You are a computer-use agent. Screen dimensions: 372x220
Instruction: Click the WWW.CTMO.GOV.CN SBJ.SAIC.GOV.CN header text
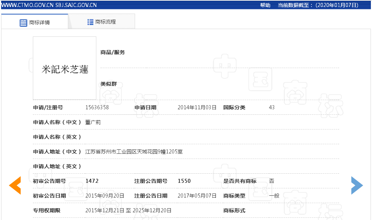49,5
